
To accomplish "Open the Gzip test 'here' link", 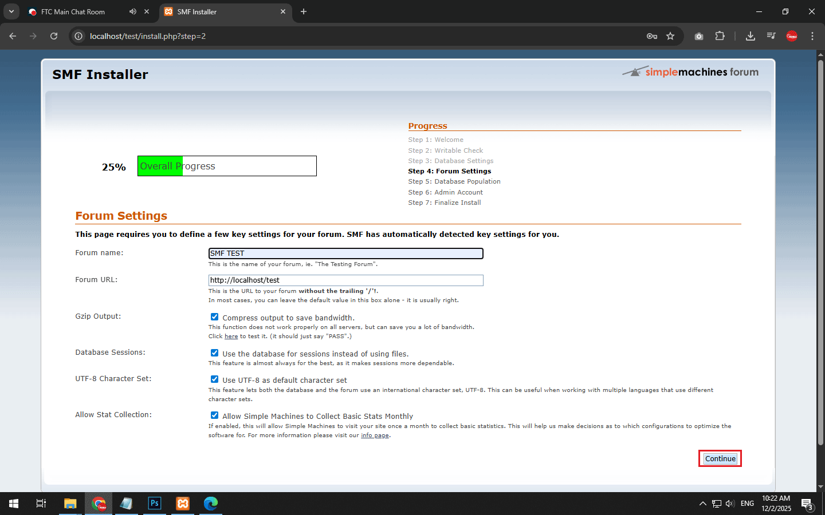I will tap(231, 336).
